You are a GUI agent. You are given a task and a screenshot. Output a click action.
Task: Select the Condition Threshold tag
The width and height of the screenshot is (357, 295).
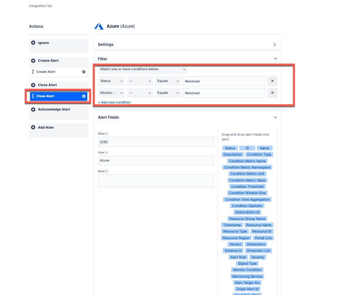coord(247,187)
